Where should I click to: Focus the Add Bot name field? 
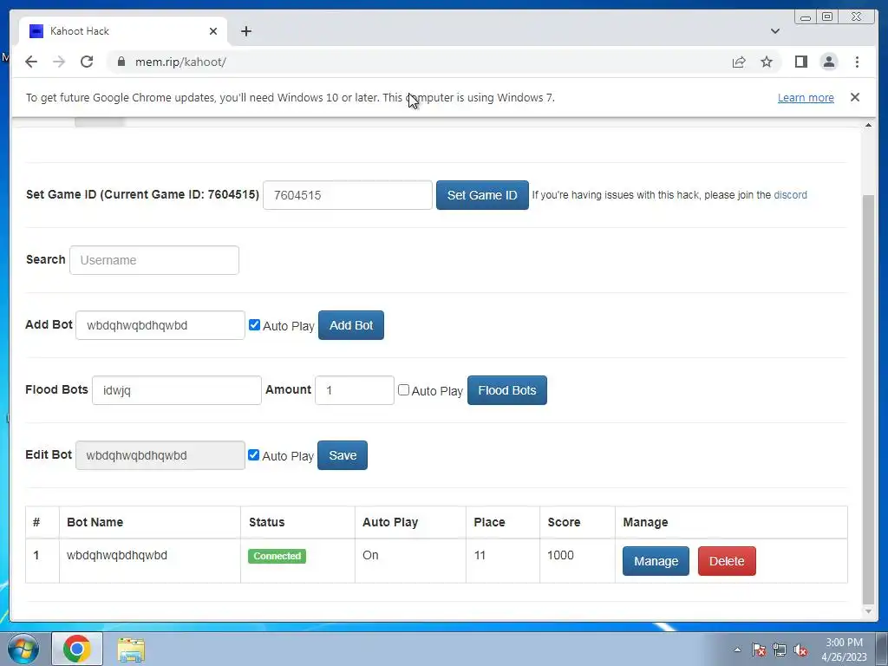[x=160, y=325]
